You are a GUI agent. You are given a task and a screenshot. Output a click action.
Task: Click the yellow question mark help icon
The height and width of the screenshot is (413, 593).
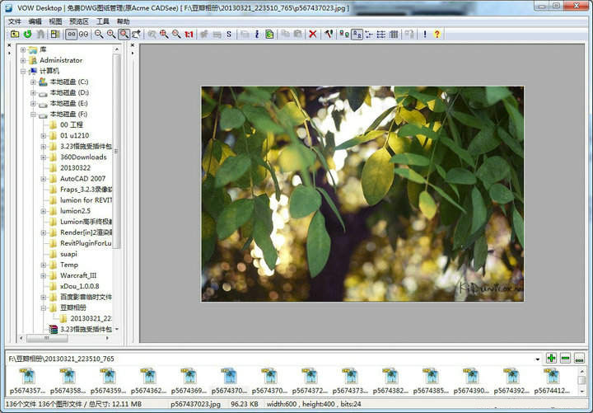[x=437, y=34]
